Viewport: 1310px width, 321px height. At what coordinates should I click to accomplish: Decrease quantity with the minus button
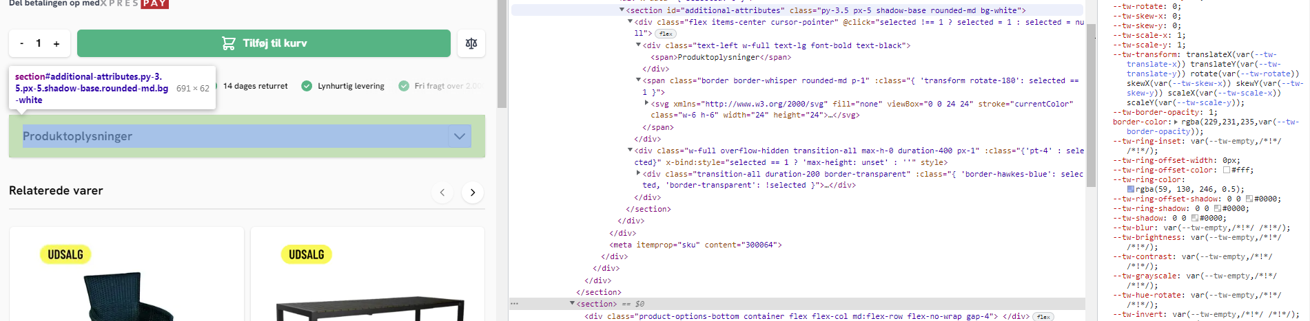(22, 43)
